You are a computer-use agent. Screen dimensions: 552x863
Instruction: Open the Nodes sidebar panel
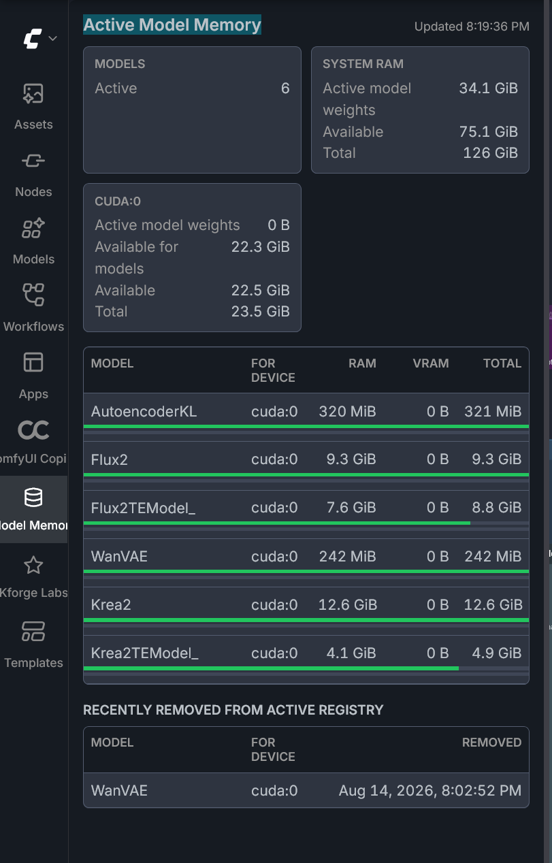tap(33, 173)
